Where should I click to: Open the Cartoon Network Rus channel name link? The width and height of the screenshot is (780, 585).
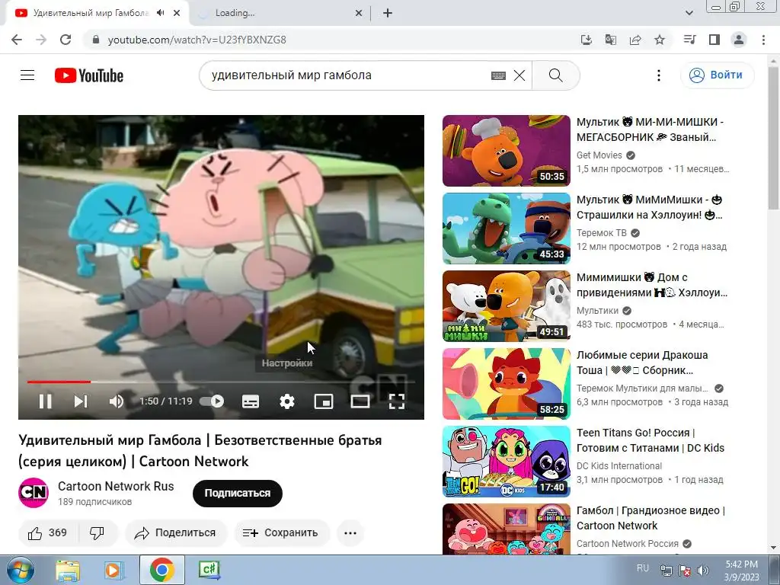(116, 486)
